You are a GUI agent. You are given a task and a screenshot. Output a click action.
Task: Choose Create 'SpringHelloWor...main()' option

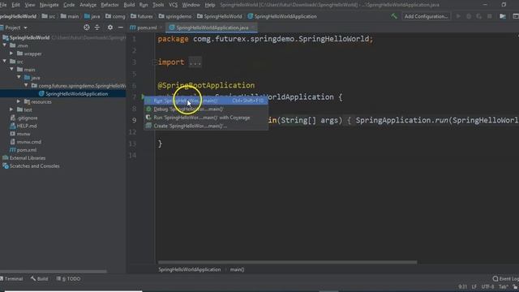(x=205, y=126)
